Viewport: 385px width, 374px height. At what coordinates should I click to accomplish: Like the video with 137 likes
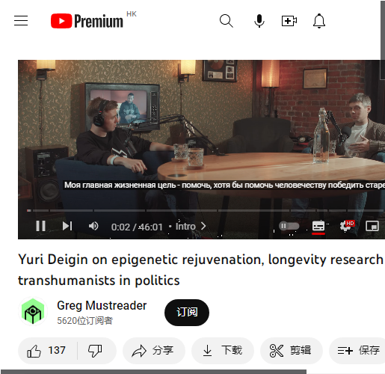pos(47,351)
